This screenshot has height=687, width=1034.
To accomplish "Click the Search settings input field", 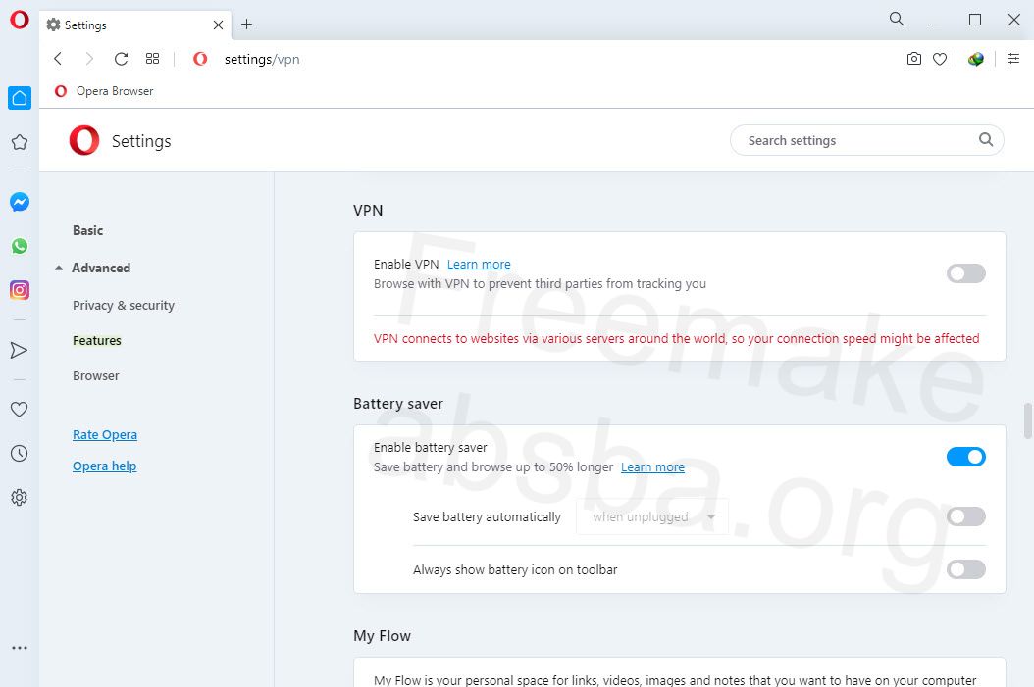I will coord(866,140).
